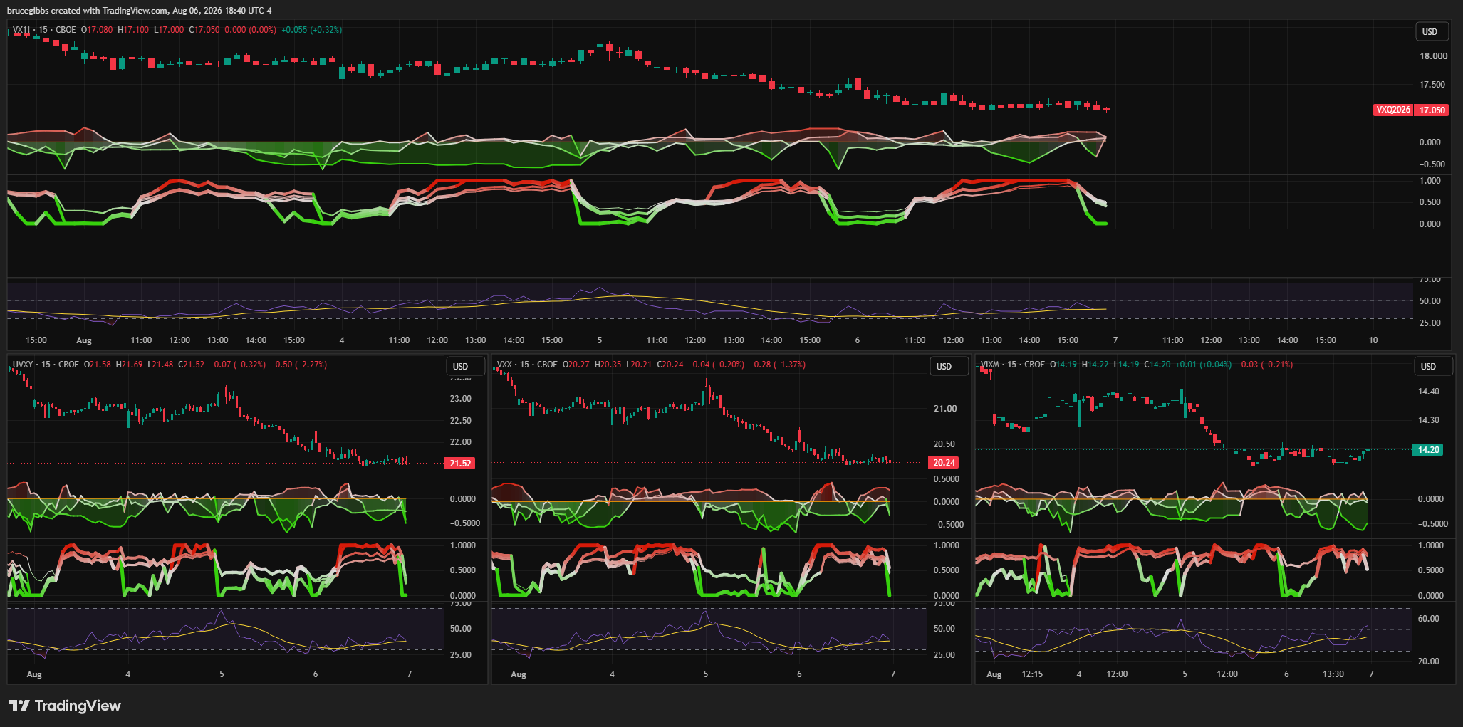Click the VXX · 15 · CBOE symbol title
The height and width of the screenshot is (727, 1463).
click(527, 365)
